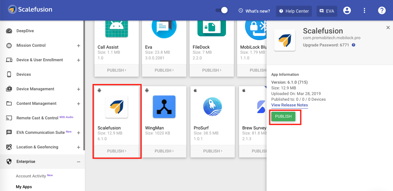The image size is (393, 191).
Task: Click the Upgrade Password help icon
Action: pos(353,45)
